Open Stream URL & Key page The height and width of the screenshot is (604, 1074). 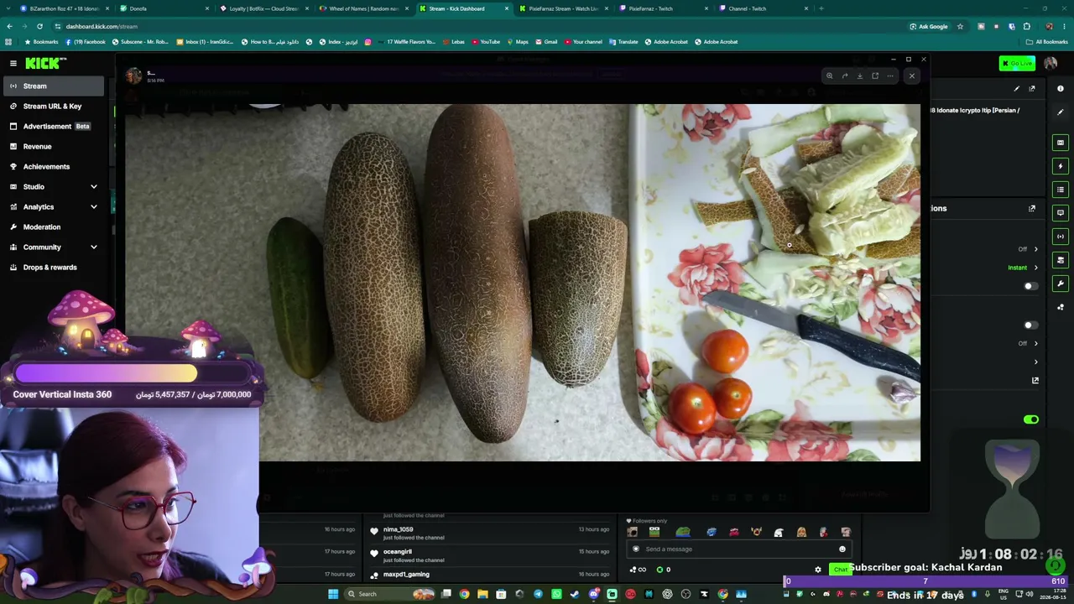(53, 106)
